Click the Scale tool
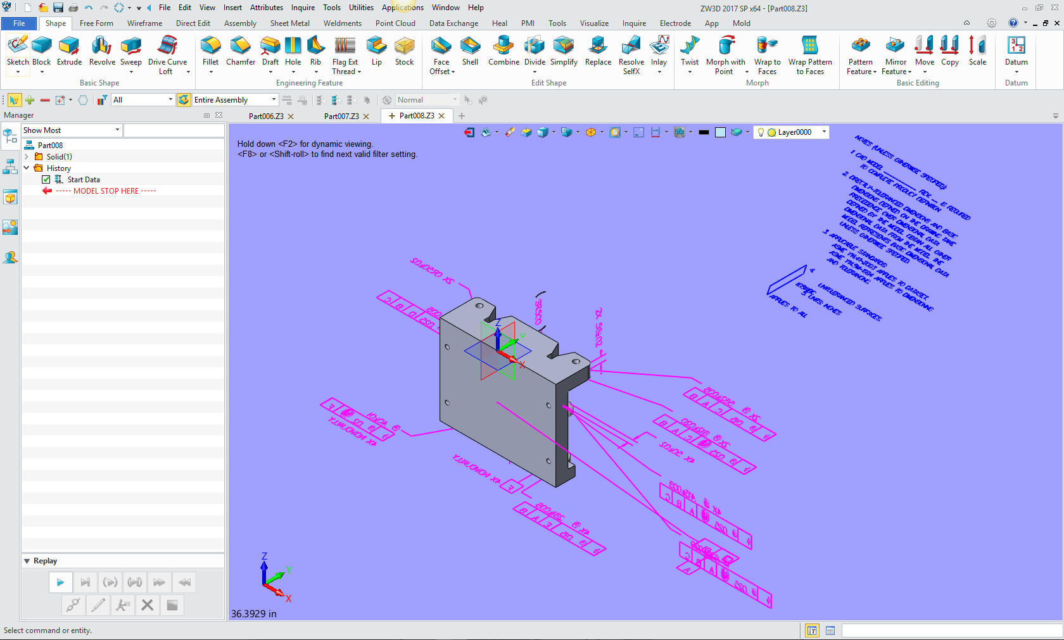Image resolution: width=1064 pixels, height=640 pixels. [x=977, y=51]
